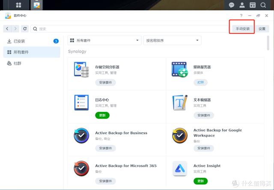Select 已安装 in sidebar
This screenshot has width=274, height=190.
[x=32, y=41]
